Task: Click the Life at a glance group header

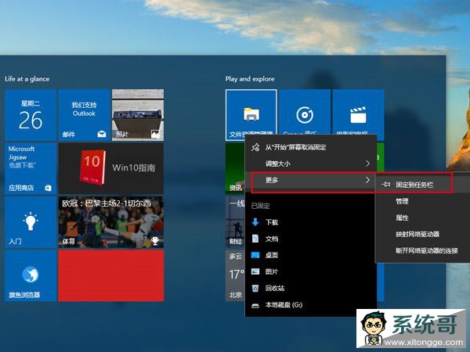Action: (27, 79)
